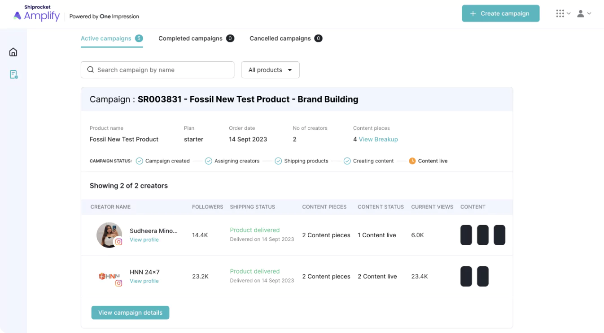This screenshot has height=333, width=604.
Task: Click the Active campaigns count badge
Action: (139, 38)
